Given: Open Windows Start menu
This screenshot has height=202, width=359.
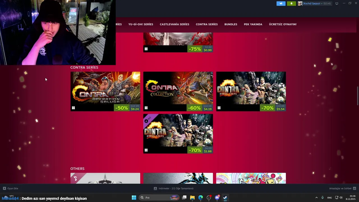Looking at the screenshot, I should [134, 198].
